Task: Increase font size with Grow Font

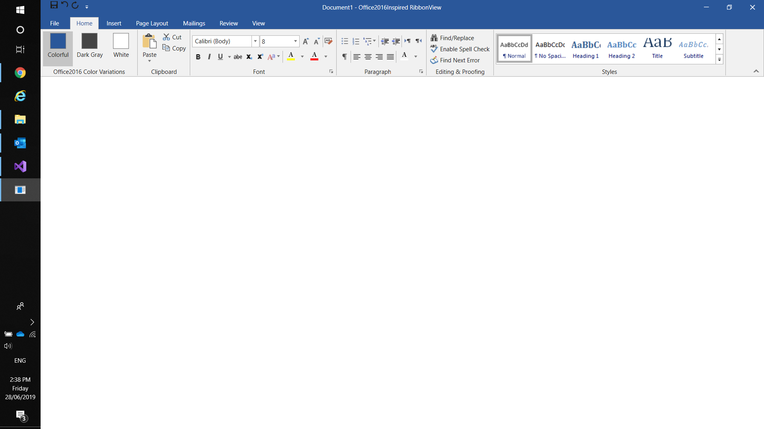Action: point(306,41)
